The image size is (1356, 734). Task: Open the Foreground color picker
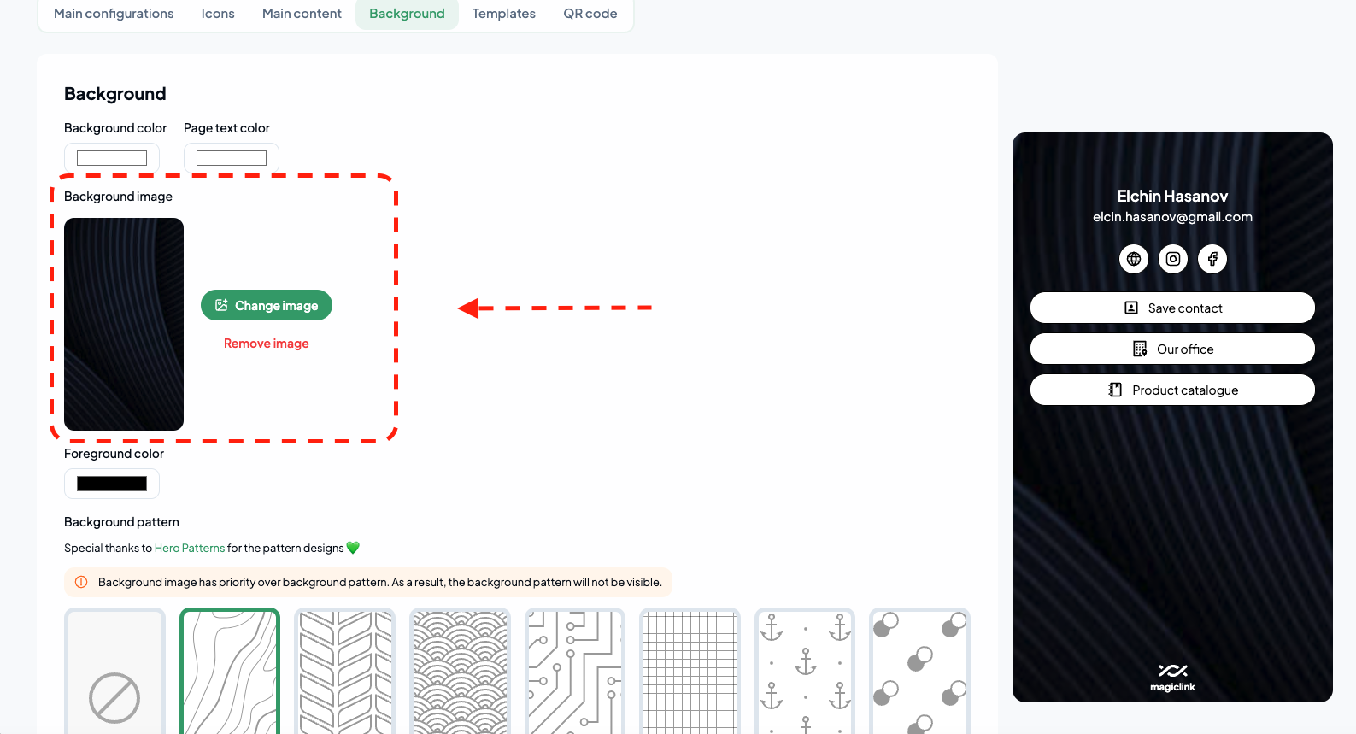point(112,484)
